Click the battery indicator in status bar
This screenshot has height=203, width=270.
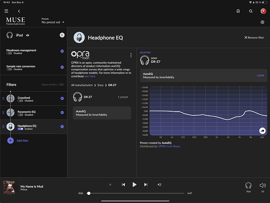(x=265, y=2)
